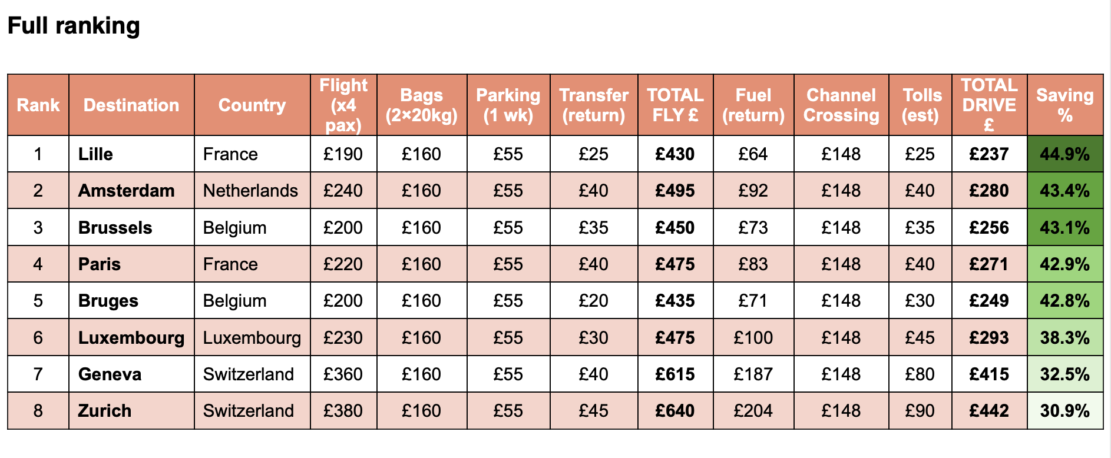Click Bruges £20 transfer cell

[x=594, y=300]
